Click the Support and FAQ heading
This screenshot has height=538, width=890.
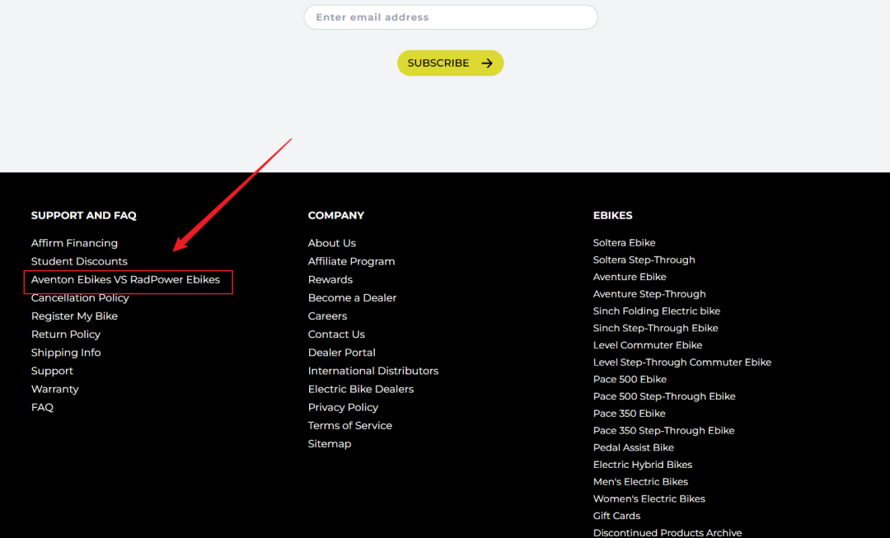click(x=84, y=216)
